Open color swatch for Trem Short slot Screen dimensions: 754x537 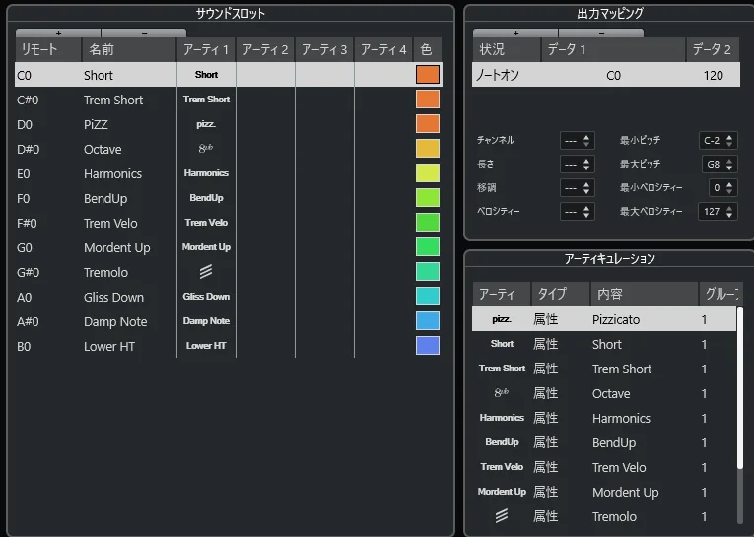pyautogui.click(x=428, y=100)
